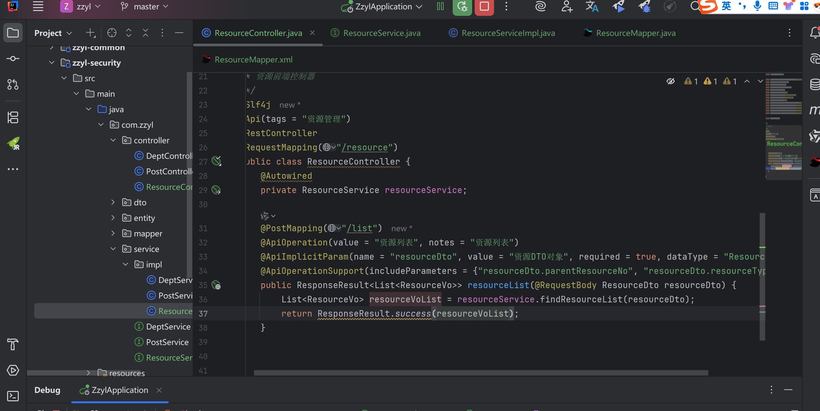Click the horizontal editor scrollbar

point(480,373)
